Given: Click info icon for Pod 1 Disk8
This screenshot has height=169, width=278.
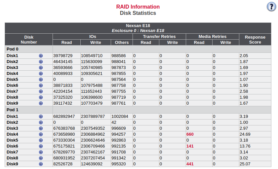Looking at the screenshot, I should coord(41,158).
